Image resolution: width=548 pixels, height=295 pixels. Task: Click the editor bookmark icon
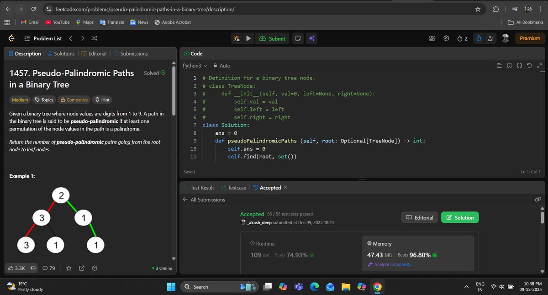(509, 66)
